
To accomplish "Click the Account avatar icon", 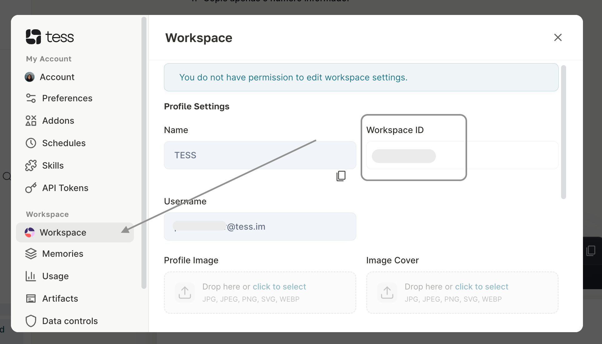I will pyautogui.click(x=30, y=77).
